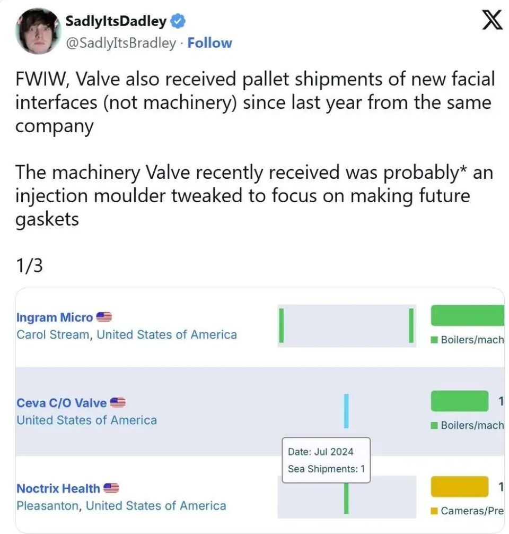Click the Follow link next to the handle
This screenshot has height=534, width=509.
click(x=209, y=43)
